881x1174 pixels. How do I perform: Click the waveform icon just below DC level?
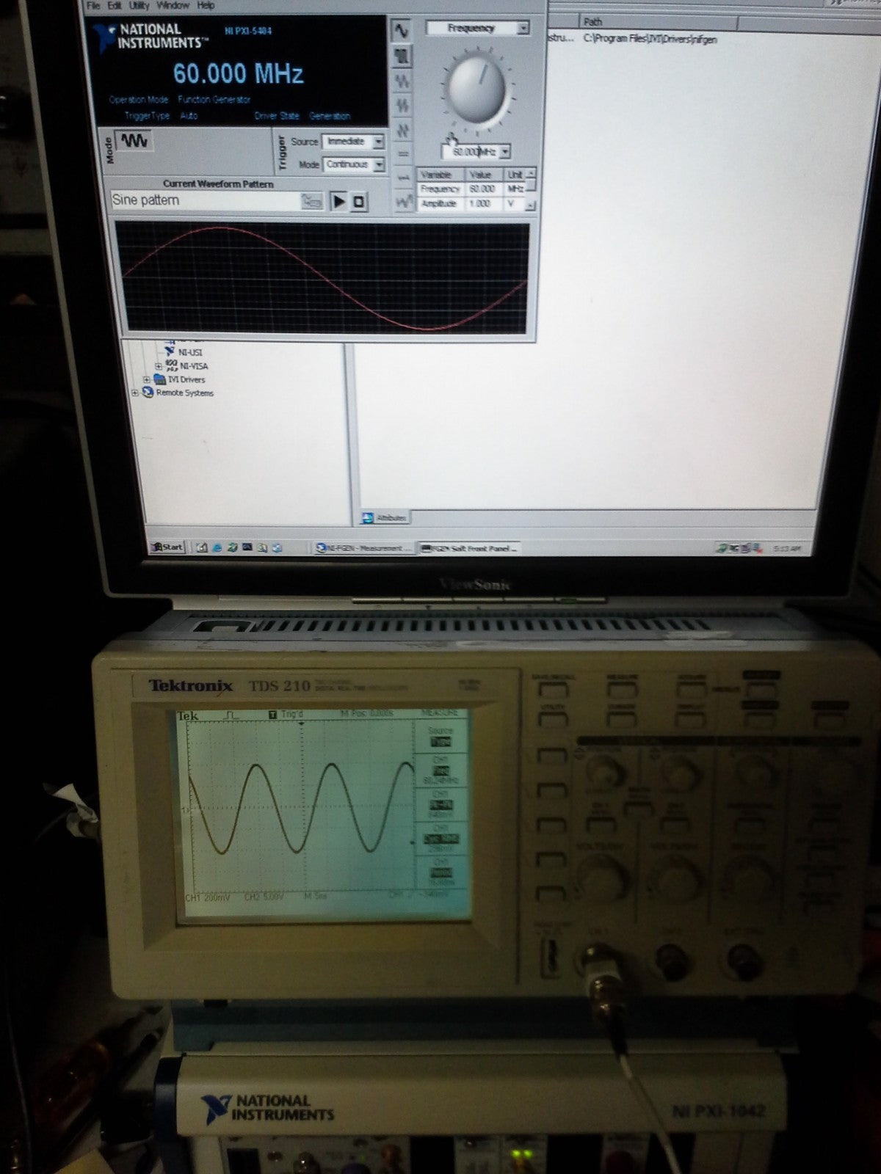tap(404, 178)
